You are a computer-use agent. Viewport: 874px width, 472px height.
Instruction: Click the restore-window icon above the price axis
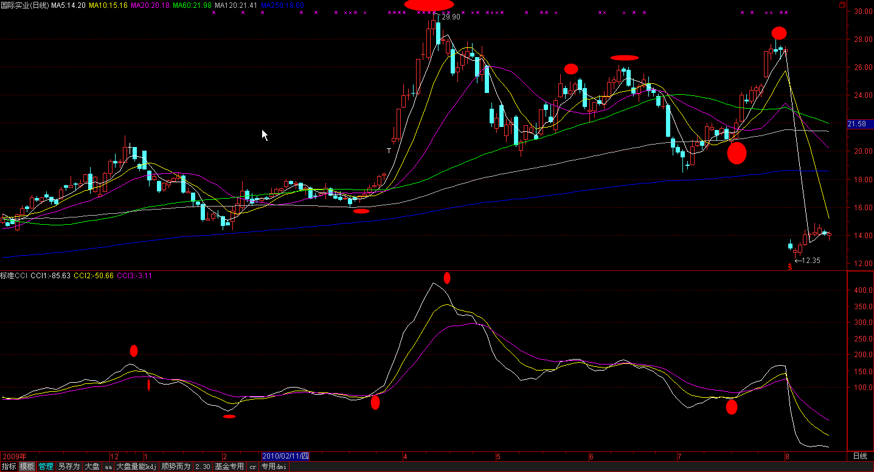pos(858,5)
